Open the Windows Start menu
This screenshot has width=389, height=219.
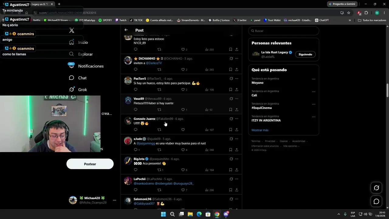coord(163,214)
